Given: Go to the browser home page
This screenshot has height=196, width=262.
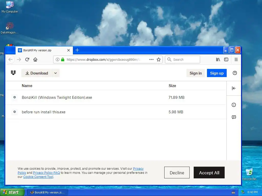Looking at the screenshot, I should [35, 59].
